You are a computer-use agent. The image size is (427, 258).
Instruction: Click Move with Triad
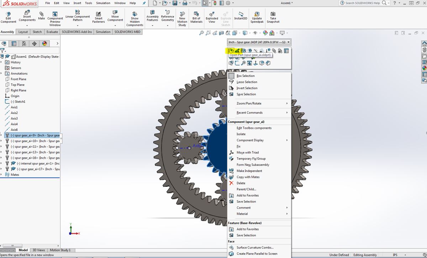259,153
